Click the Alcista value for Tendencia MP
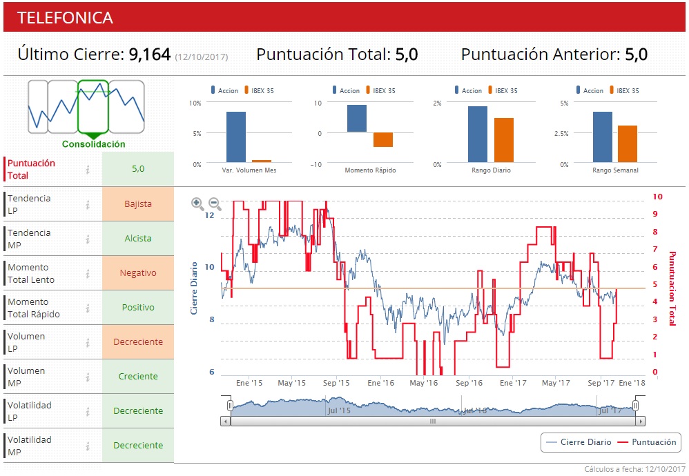689x476 pixels. pos(138,239)
